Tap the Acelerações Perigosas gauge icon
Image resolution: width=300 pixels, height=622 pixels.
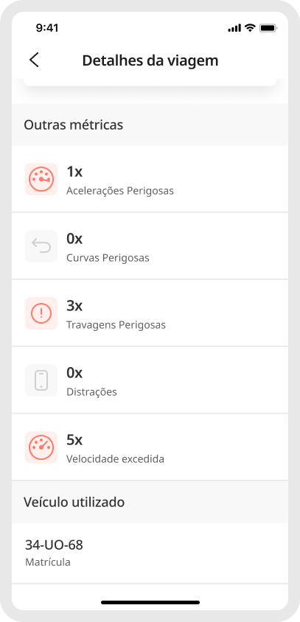pyautogui.click(x=41, y=179)
